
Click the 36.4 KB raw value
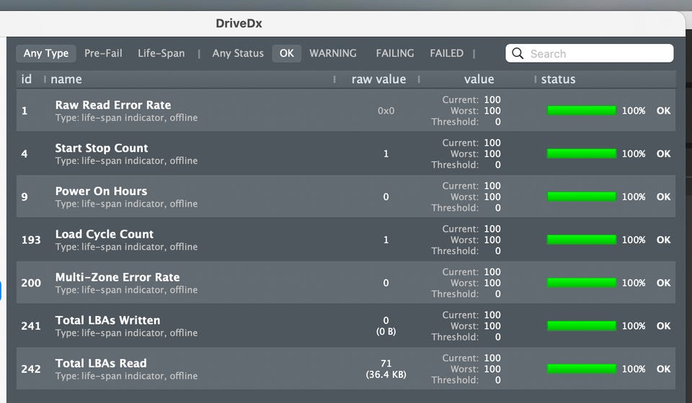[x=386, y=374]
